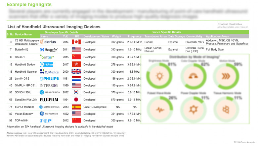258x146 pixels.
Task: Select the Netherlands flag in Lumify row
Action: tap(76, 79)
